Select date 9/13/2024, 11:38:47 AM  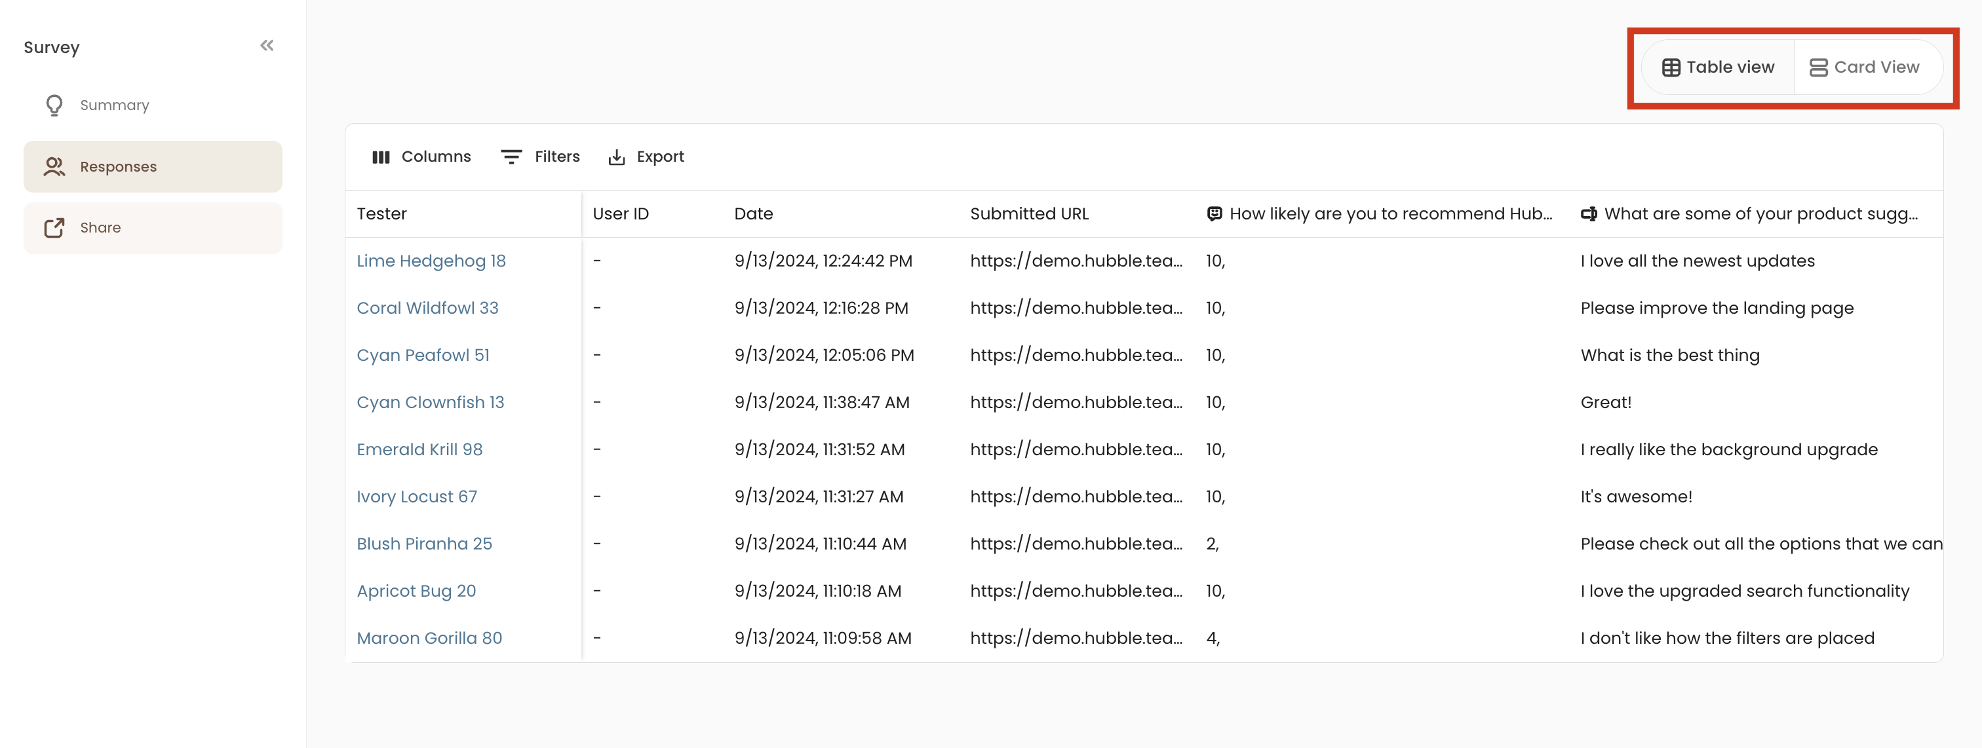[822, 403]
